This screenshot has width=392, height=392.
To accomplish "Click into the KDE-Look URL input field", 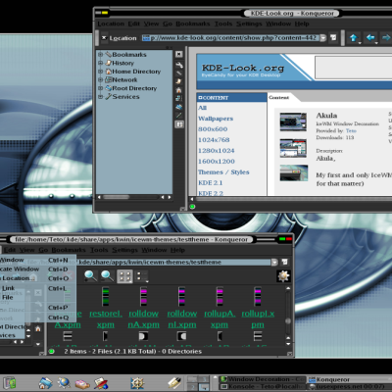I will pos(230,38).
